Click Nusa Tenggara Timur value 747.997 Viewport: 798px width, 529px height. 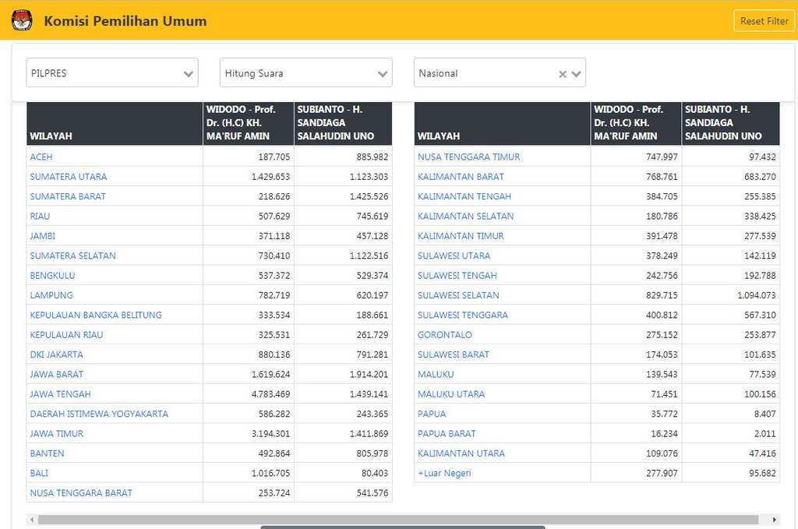[x=662, y=157]
